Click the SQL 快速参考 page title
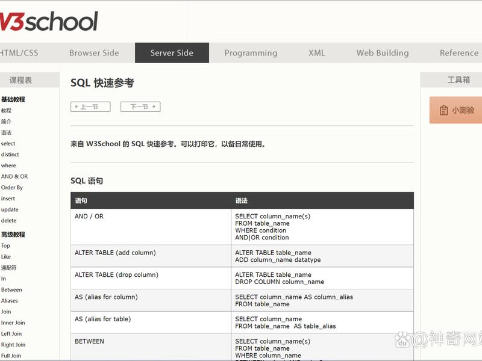 (x=102, y=83)
